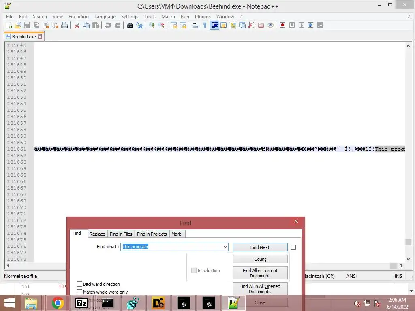Expand the Find what dropdown arrow
The image size is (415, 311).
click(225, 247)
